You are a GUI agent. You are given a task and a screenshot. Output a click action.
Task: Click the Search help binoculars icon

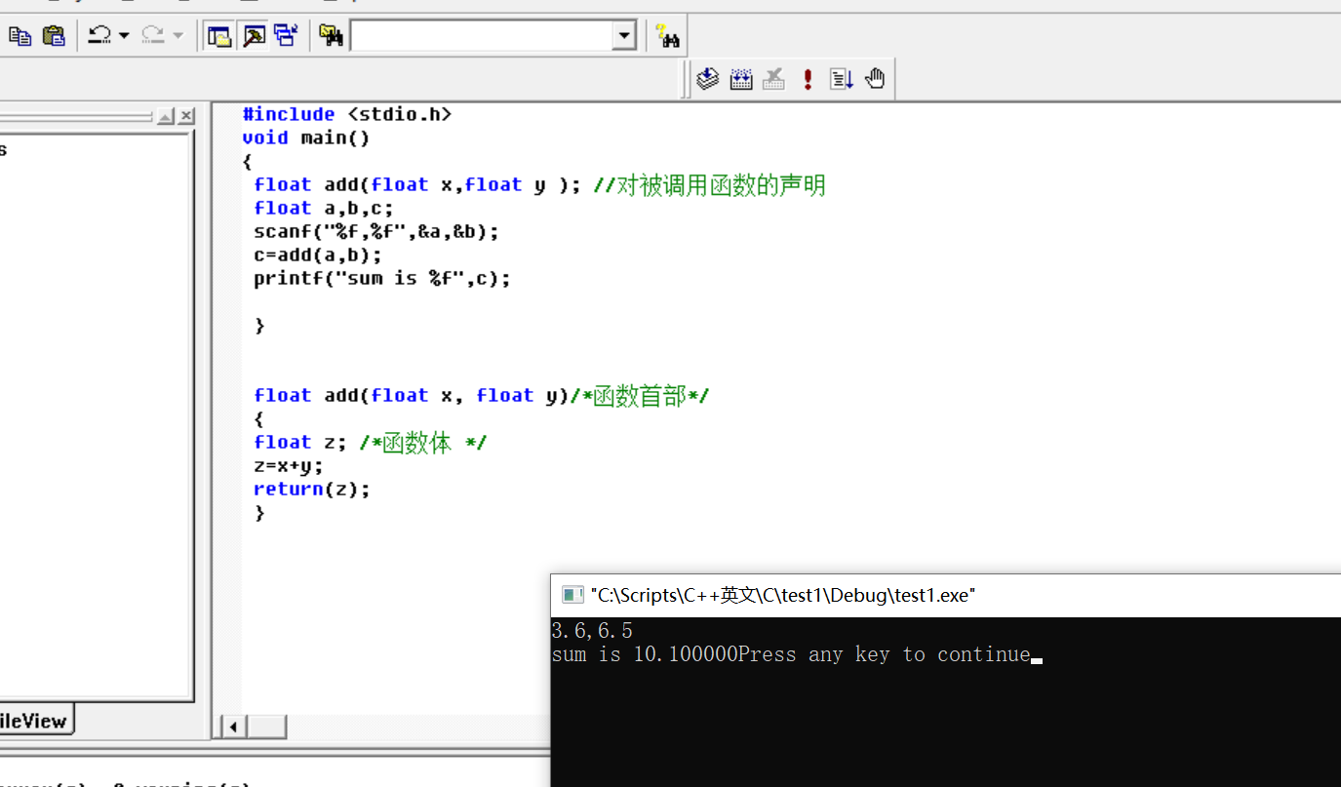[x=668, y=37]
